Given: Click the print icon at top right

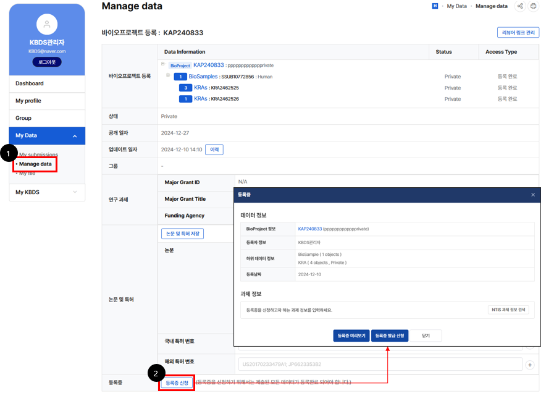Looking at the screenshot, I should (x=534, y=6).
